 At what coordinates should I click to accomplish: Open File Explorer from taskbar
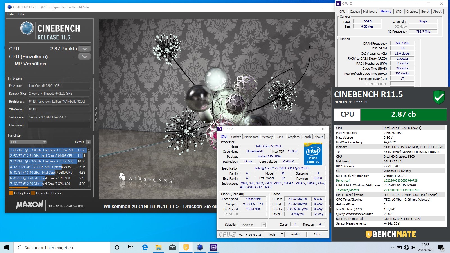coord(159,247)
